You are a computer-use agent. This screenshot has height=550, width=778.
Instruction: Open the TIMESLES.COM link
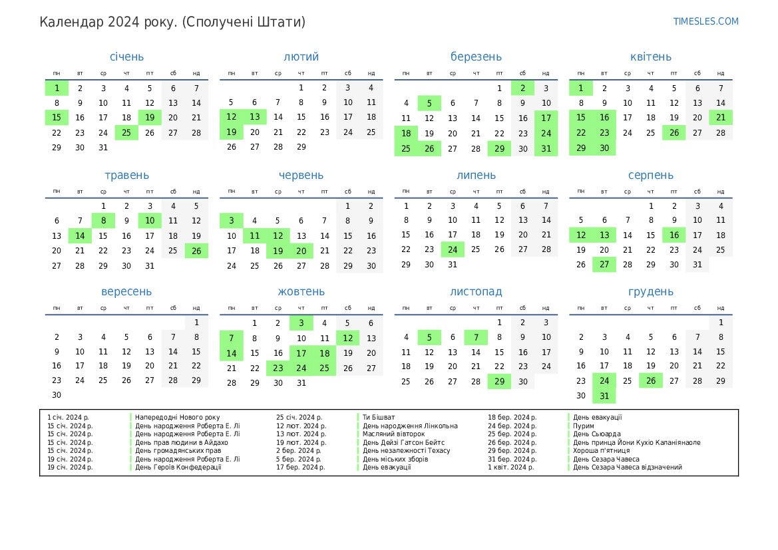click(x=705, y=21)
